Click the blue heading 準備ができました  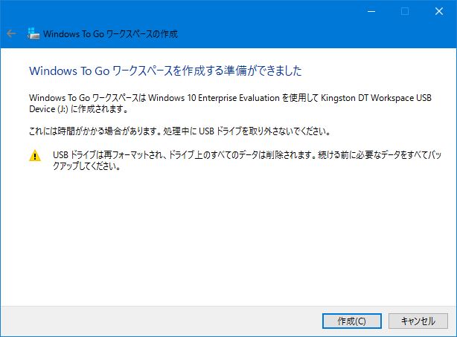click(165, 71)
